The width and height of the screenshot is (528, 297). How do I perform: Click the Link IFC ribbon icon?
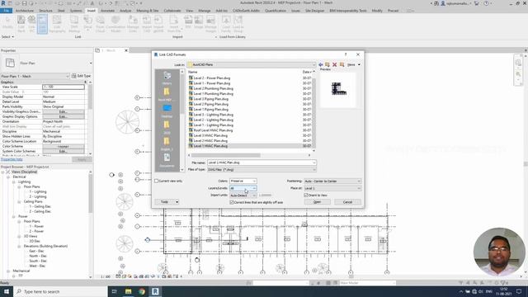[x=31, y=24]
